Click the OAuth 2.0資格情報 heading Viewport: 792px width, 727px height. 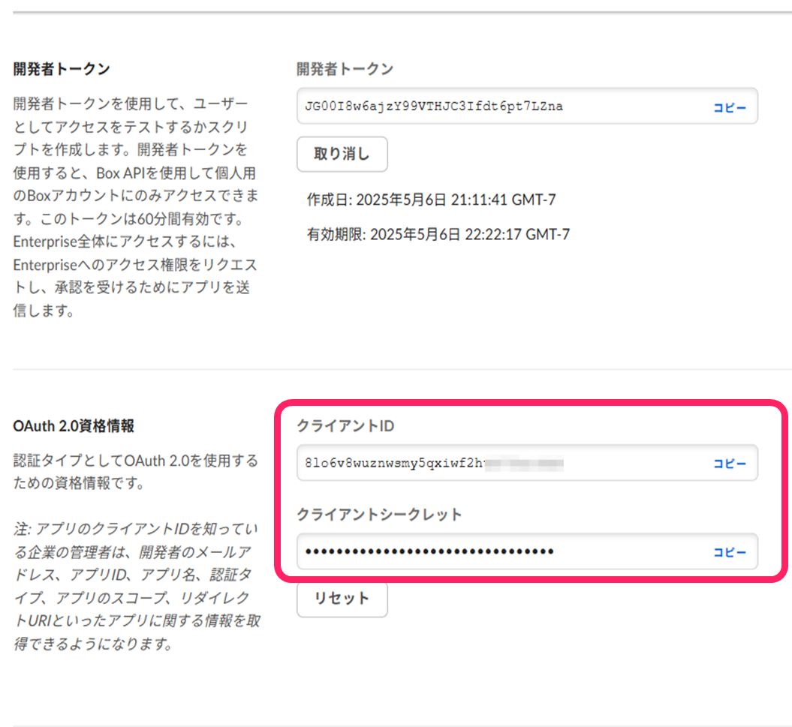click(74, 426)
